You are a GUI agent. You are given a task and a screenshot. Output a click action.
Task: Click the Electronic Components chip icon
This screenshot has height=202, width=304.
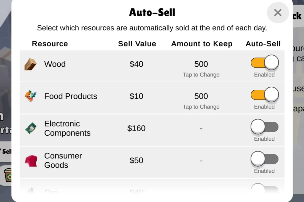click(31, 128)
